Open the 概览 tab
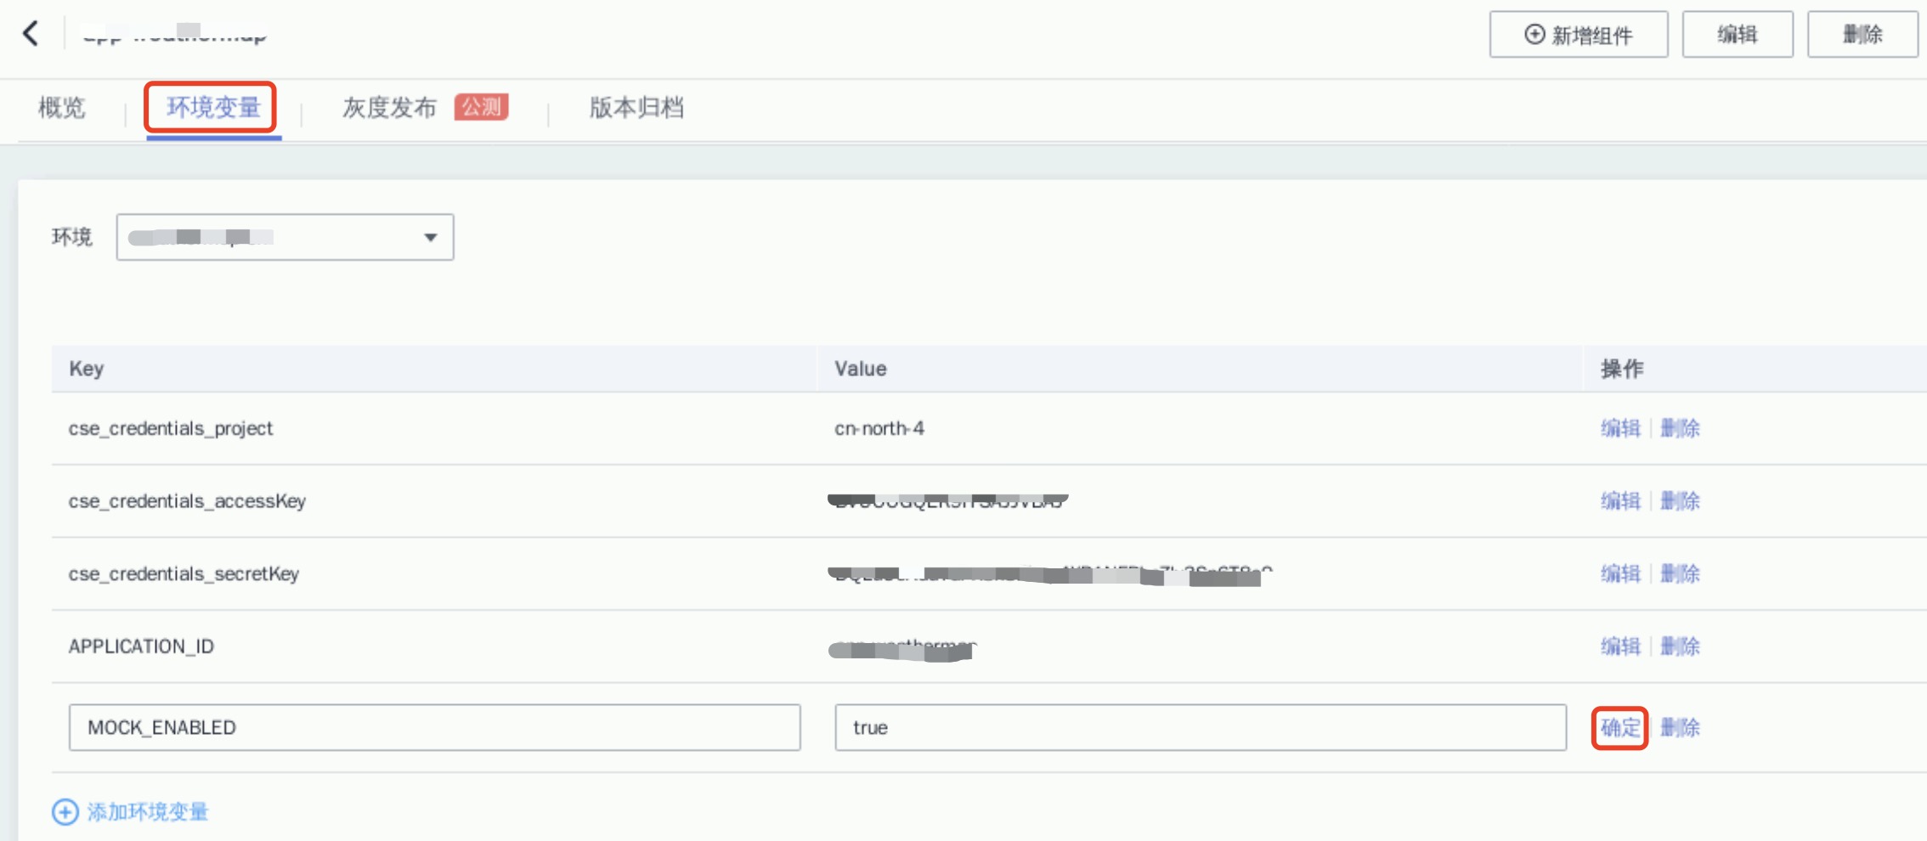 62,108
